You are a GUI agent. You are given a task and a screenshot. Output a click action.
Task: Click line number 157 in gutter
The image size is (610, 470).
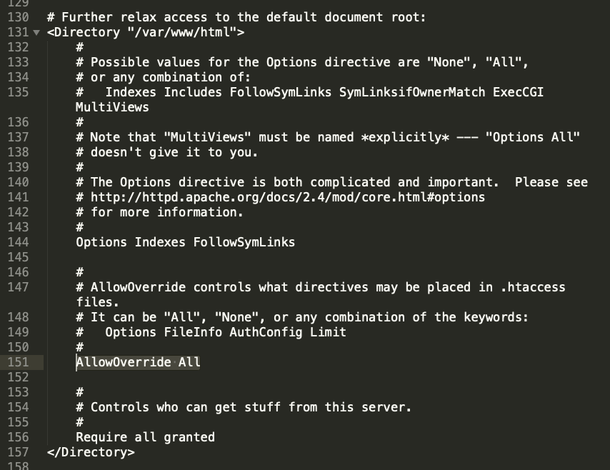(x=18, y=452)
